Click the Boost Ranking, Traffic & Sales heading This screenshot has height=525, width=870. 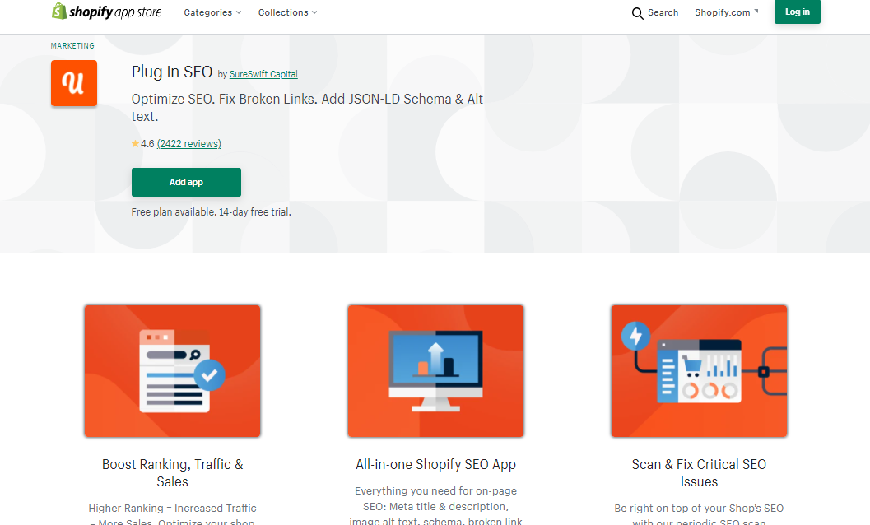(x=173, y=473)
